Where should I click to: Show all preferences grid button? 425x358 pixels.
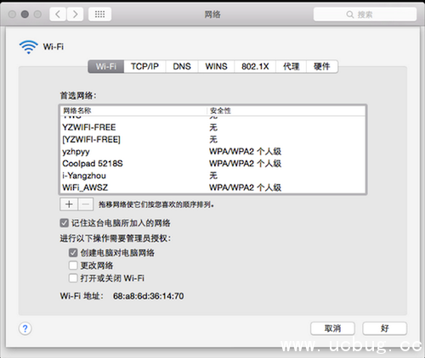click(99, 14)
